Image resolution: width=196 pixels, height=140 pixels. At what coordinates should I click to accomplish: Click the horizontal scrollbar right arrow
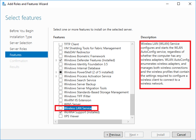(128, 121)
